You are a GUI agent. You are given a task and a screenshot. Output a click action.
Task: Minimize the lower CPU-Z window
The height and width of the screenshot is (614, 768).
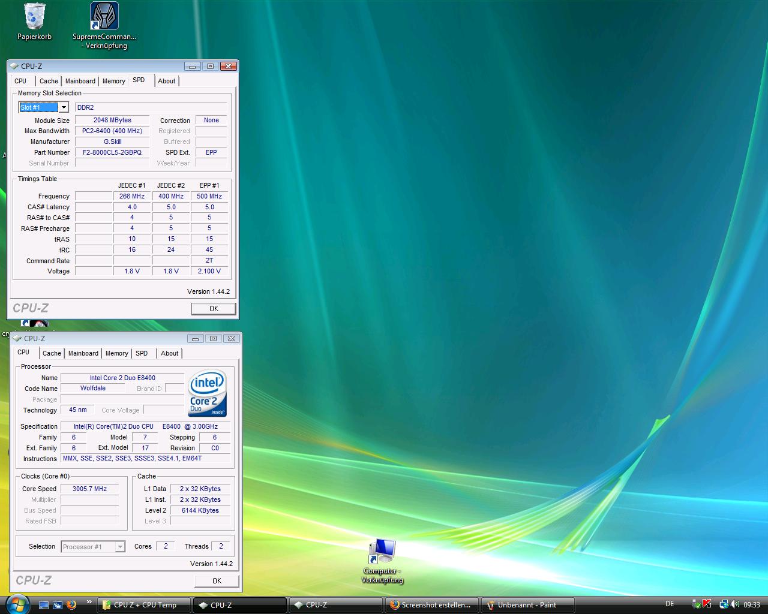(x=195, y=338)
